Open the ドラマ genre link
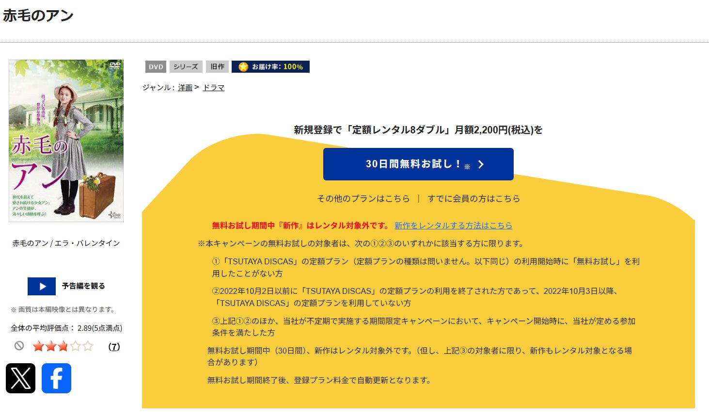This screenshot has width=709, height=419. 213,88
